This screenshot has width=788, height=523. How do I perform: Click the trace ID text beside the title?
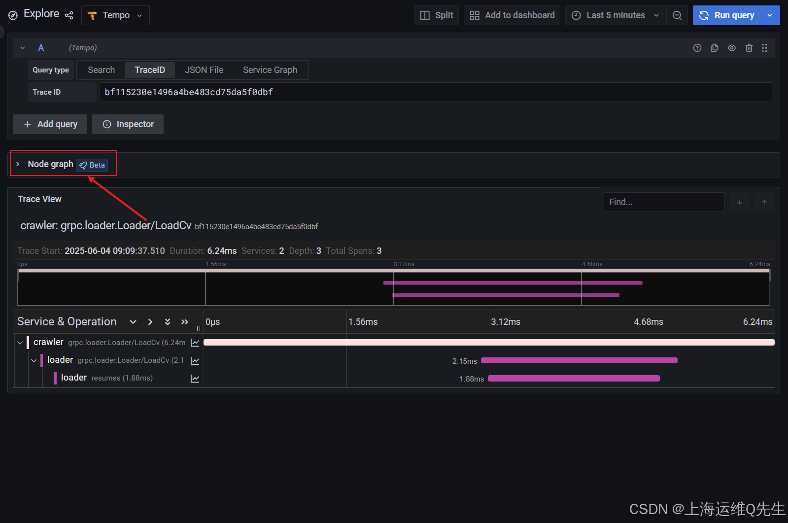pyautogui.click(x=256, y=227)
